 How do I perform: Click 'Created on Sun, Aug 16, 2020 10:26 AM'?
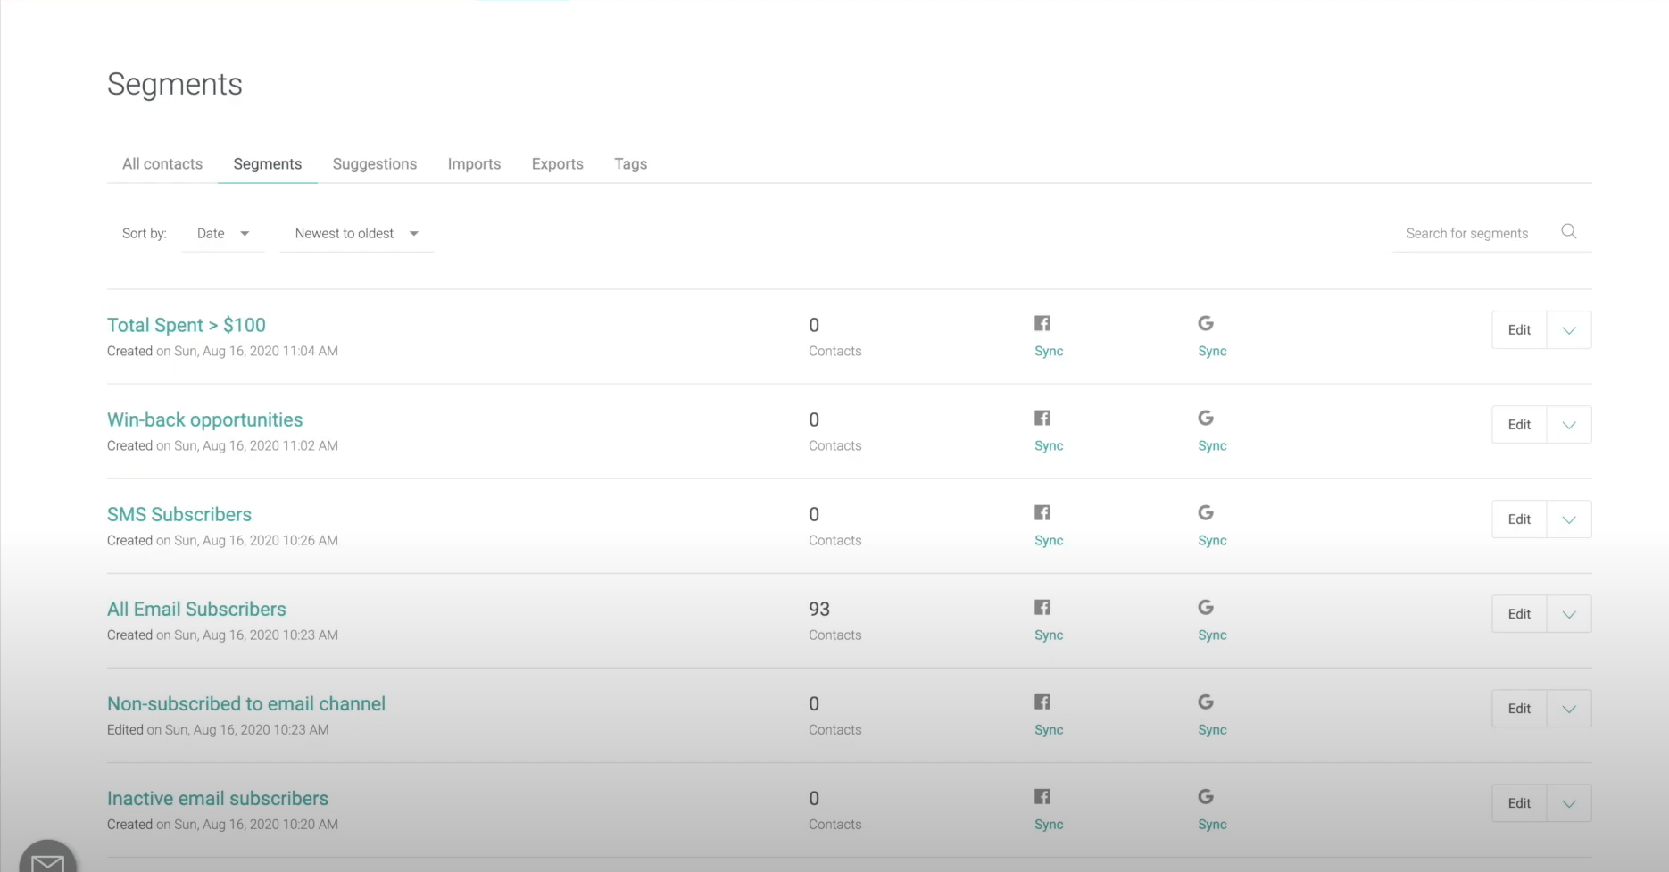coord(222,540)
